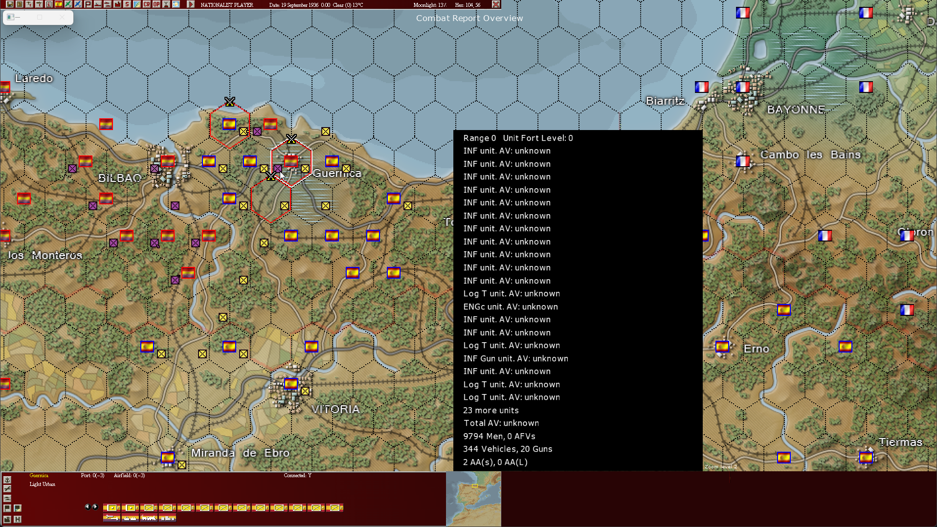
Task: Click the 'Total AV: unknown' line
Action: (x=501, y=423)
